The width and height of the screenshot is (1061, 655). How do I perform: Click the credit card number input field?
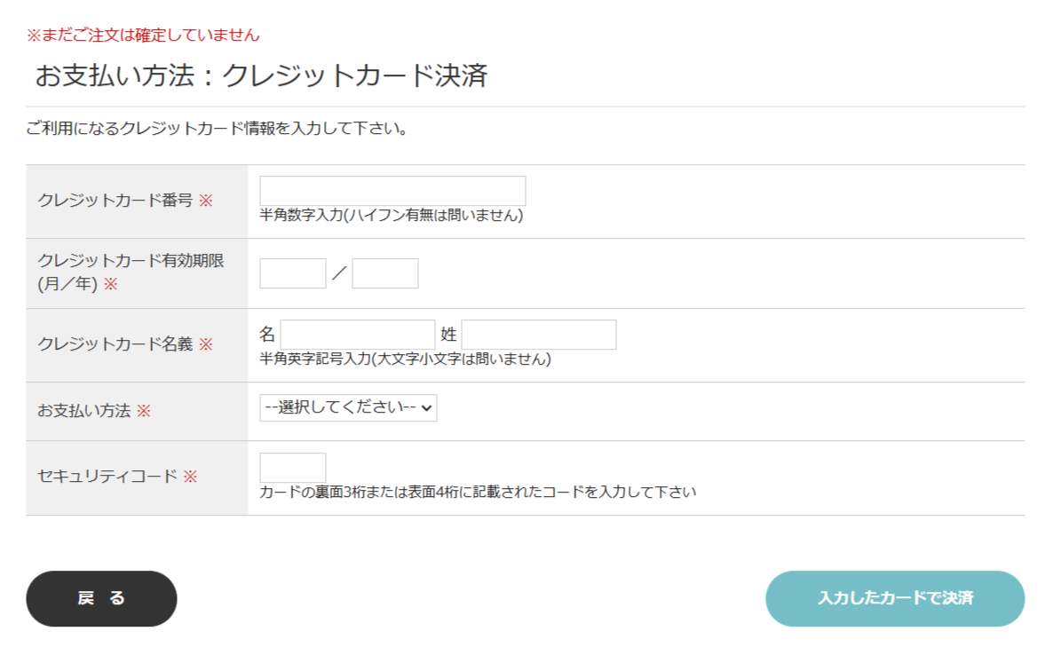[392, 191]
